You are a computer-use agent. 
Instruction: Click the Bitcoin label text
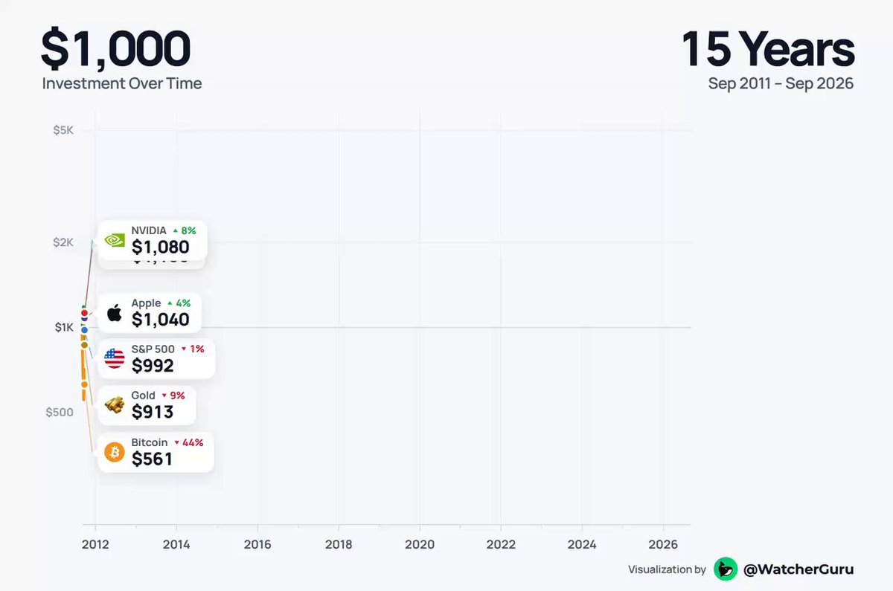(x=150, y=442)
